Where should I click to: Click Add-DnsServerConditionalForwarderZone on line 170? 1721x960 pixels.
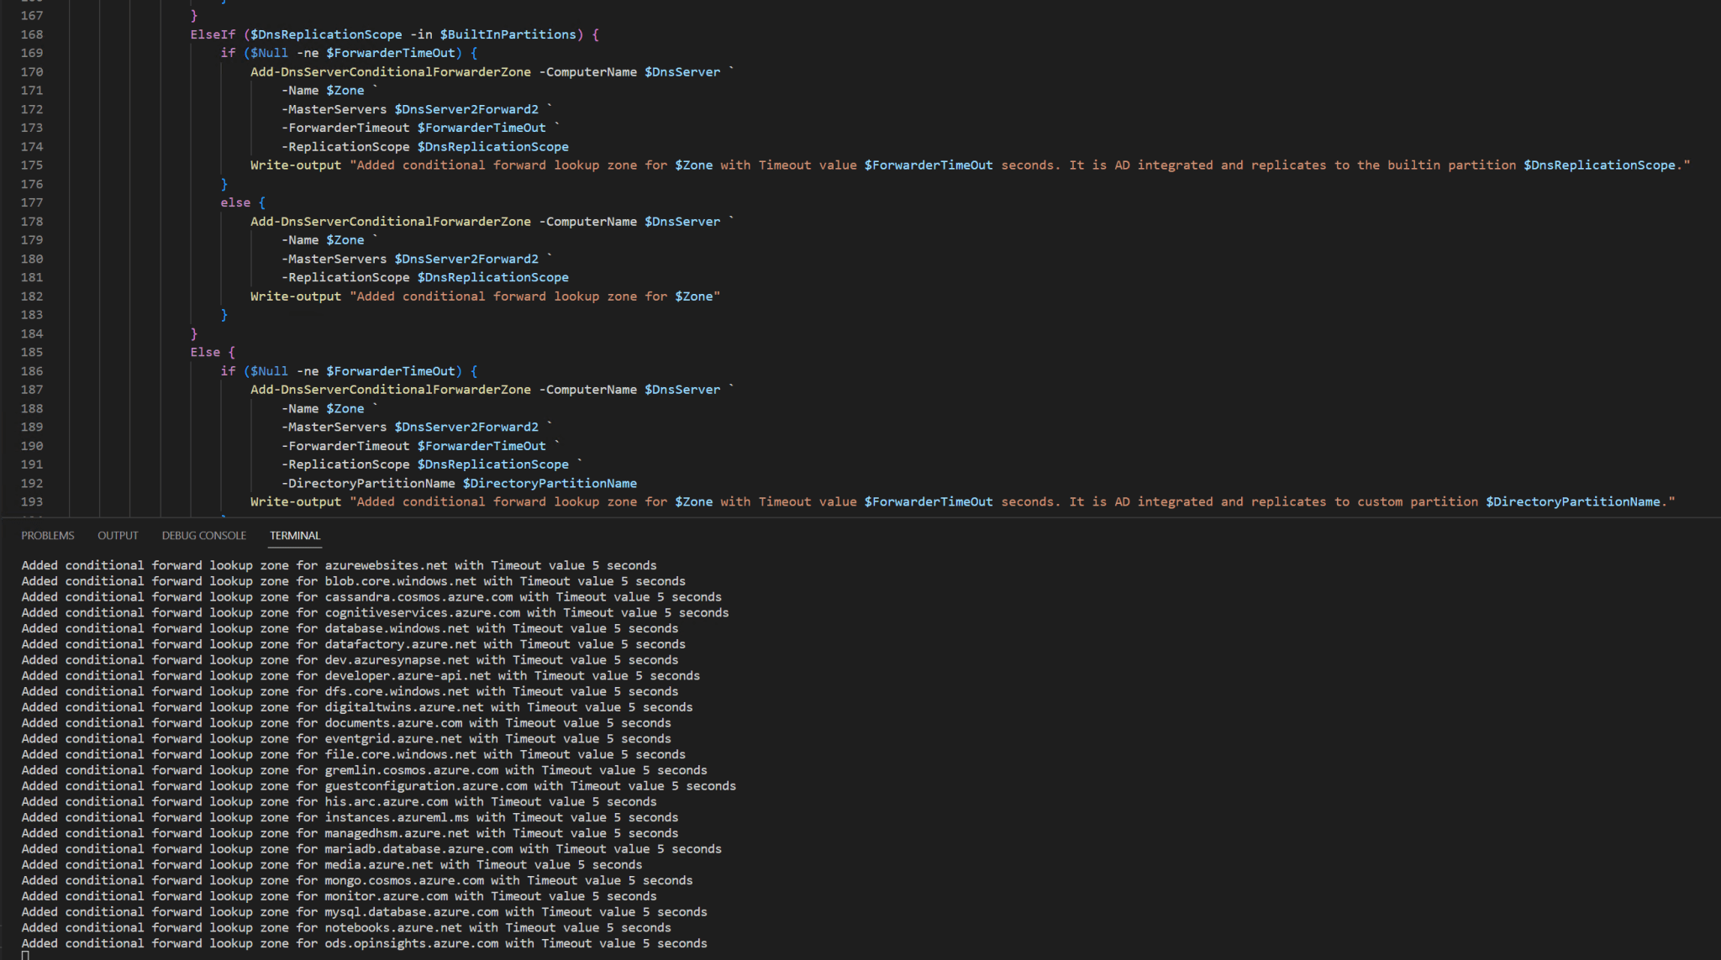tap(390, 71)
